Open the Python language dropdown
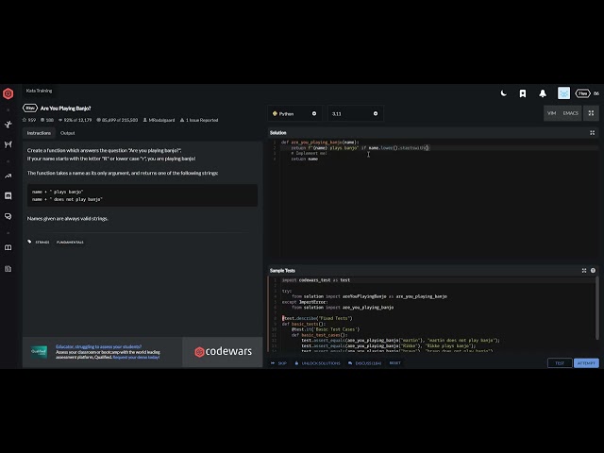The image size is (604, 453). pos(294,113)
